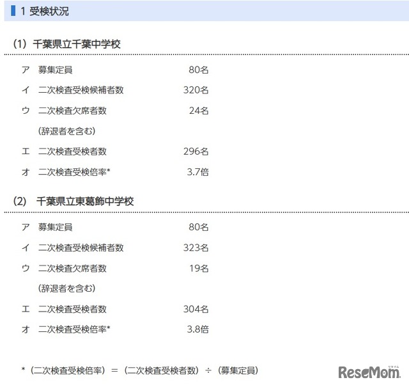
Task: Click the 24名 absentee count
Action: [x=198, y=111]
